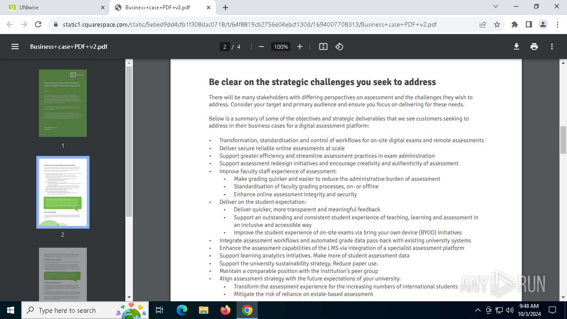Click the document title in PDF toolbar
Image resolution: width=567 pixels, height=319 pixels.
(x=69, y=47)
